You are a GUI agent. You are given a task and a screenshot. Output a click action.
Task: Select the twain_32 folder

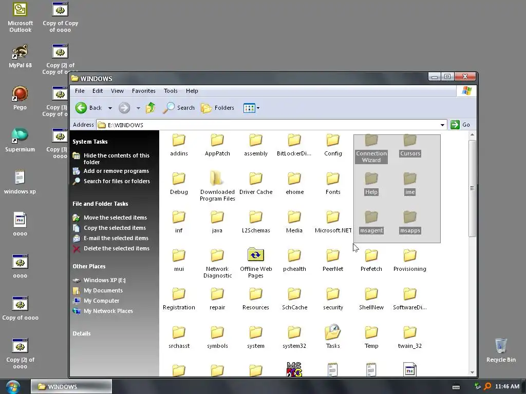(x=409, y=338)
